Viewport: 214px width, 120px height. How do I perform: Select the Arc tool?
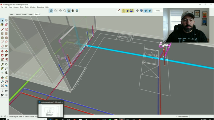pos(2,42)
